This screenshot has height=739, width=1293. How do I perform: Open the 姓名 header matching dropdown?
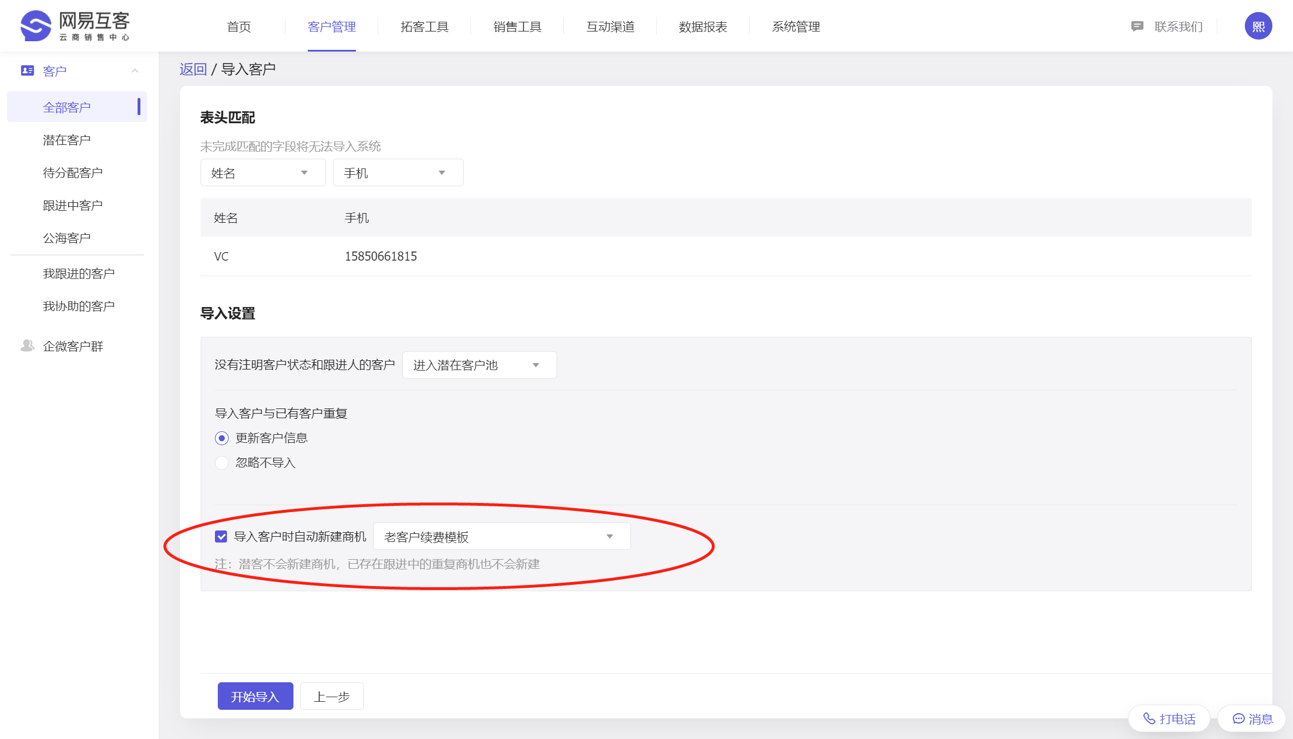(x=262, y=173)
